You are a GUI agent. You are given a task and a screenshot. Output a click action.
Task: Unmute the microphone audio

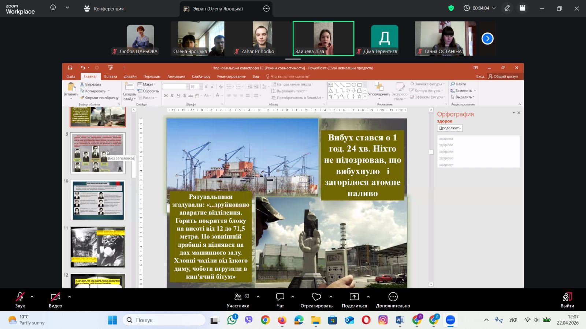[20, 297]
